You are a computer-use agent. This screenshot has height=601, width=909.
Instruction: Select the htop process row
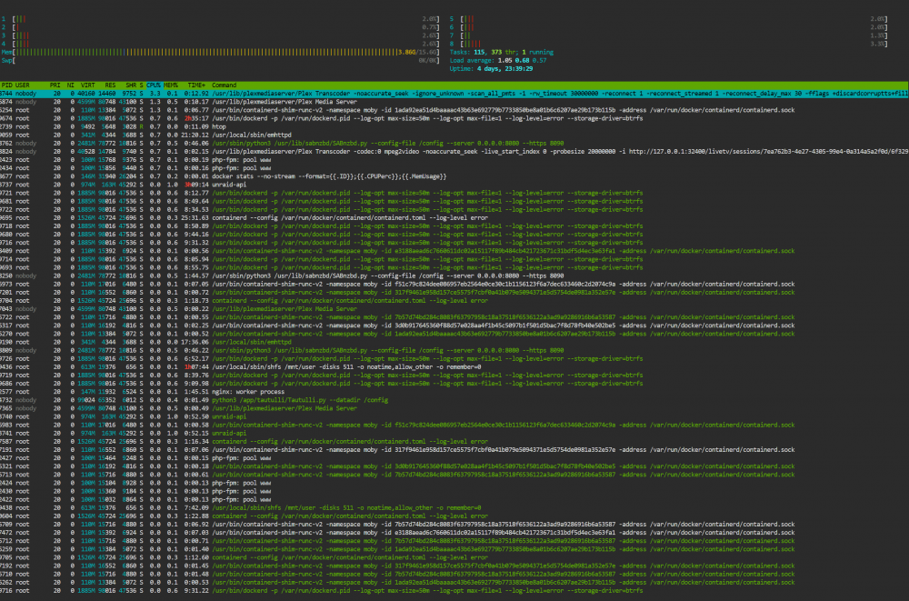[454, 126]
